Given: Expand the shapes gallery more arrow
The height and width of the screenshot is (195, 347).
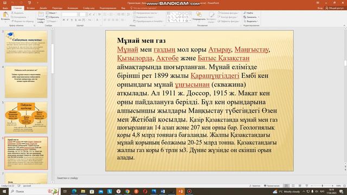Looking at the screenshot, I should coord(190,21).
